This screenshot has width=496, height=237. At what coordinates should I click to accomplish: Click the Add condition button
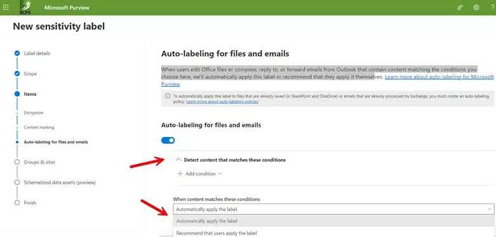200,174
